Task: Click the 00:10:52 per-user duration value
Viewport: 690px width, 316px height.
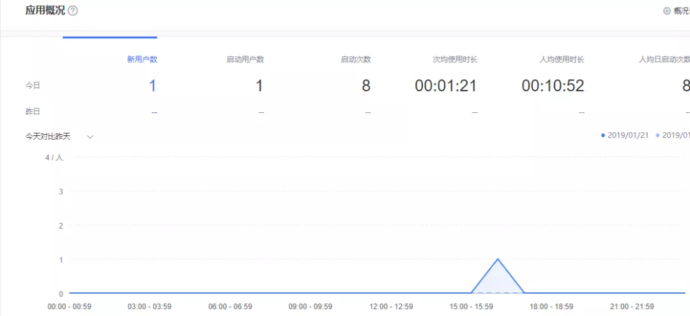Action: point(553,86)
